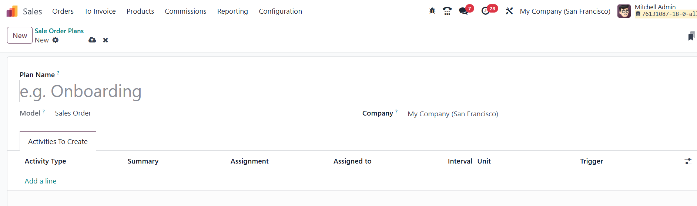Click the wrench and screwdriver tools icon
Viewport: 697px width, 206px height.
[509, 11]
